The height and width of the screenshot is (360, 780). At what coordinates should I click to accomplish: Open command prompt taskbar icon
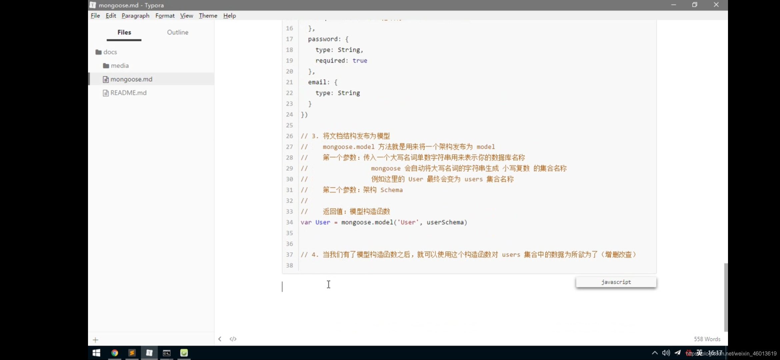point(167,353)
